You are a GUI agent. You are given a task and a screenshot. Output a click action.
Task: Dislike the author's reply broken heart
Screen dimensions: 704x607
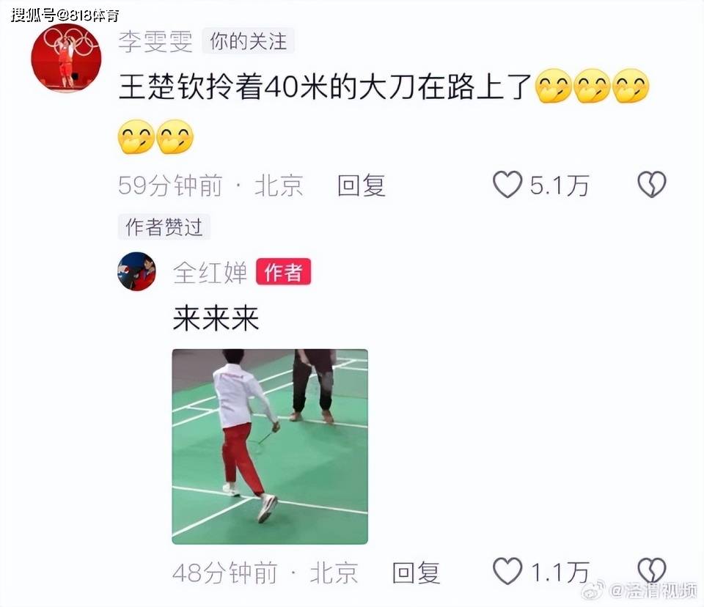click(x=651, y=571)
